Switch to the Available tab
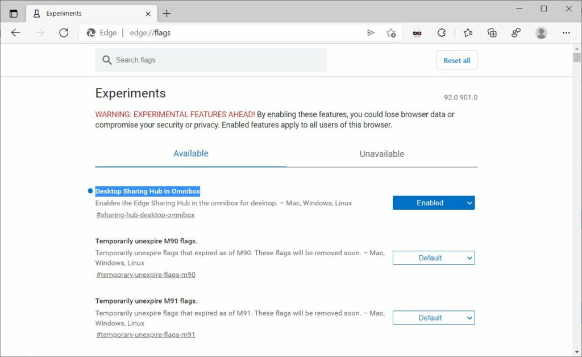582x357 pixels. point(191,153)
